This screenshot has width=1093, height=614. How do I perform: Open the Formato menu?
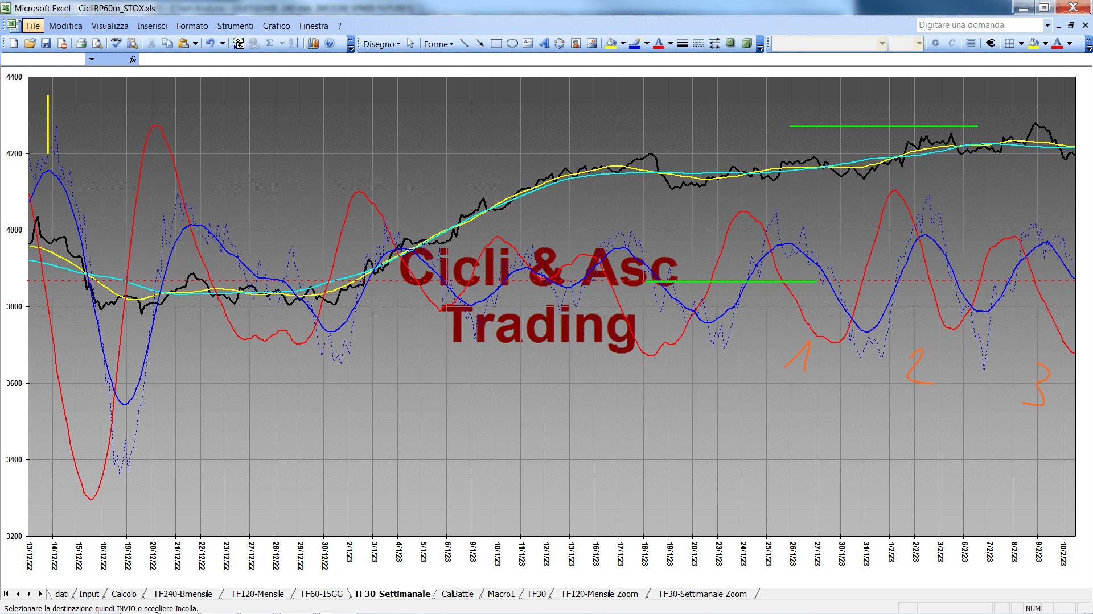[192, 26]
